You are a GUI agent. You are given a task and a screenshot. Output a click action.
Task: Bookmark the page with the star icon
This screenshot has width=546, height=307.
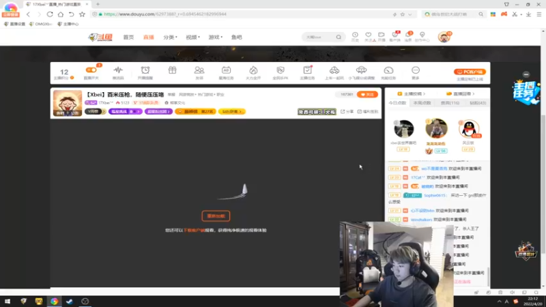click(82, 14)
